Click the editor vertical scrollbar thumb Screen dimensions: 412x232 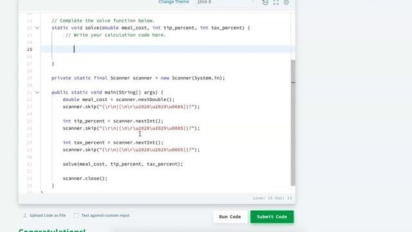click(x=293, y=122)
